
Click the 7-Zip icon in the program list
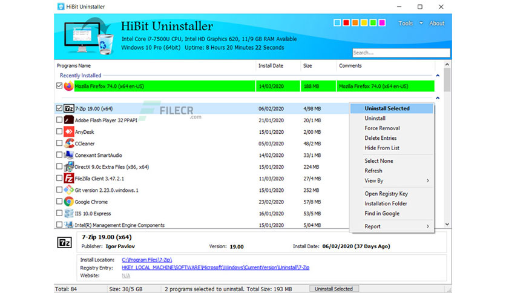[68, 108]
